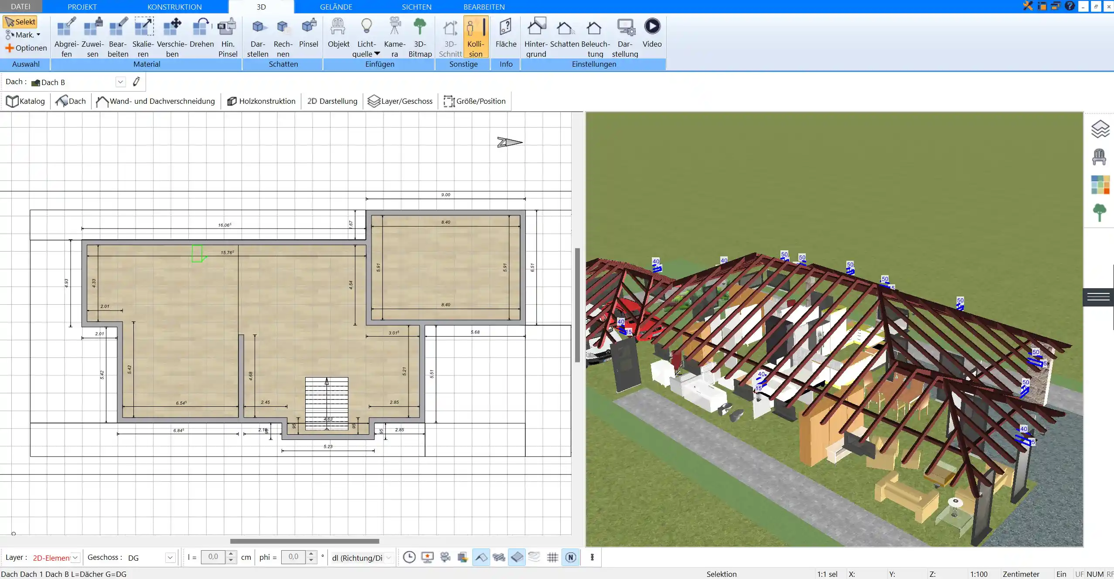Click Darstellen shadow display icon

click(x=258, y=37)
